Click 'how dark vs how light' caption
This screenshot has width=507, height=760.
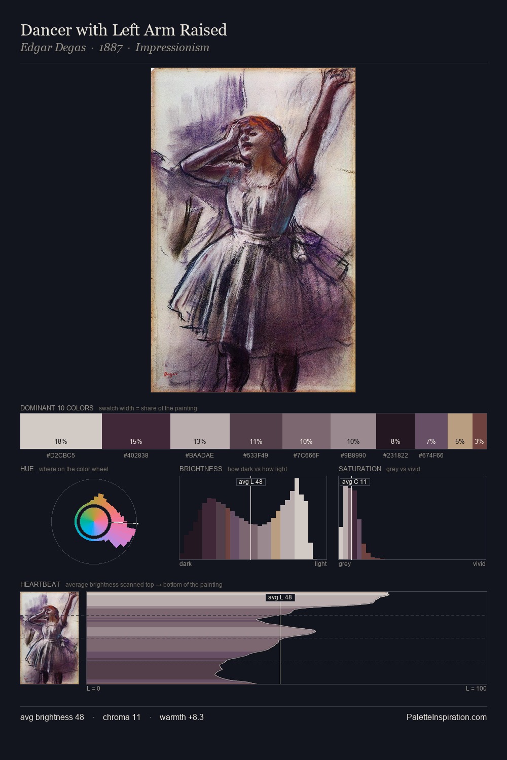[x=257, y=469]
